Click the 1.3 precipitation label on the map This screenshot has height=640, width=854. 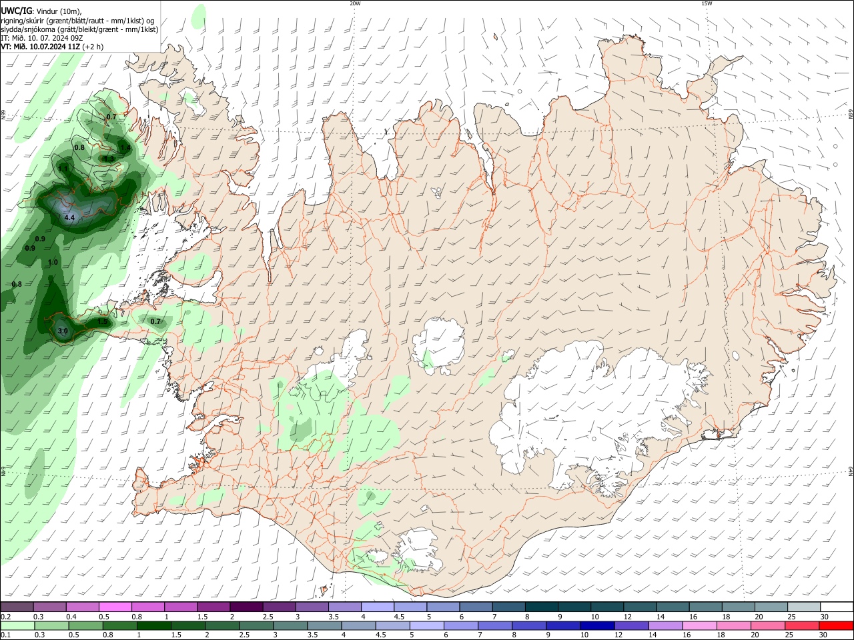pos(109,159)
